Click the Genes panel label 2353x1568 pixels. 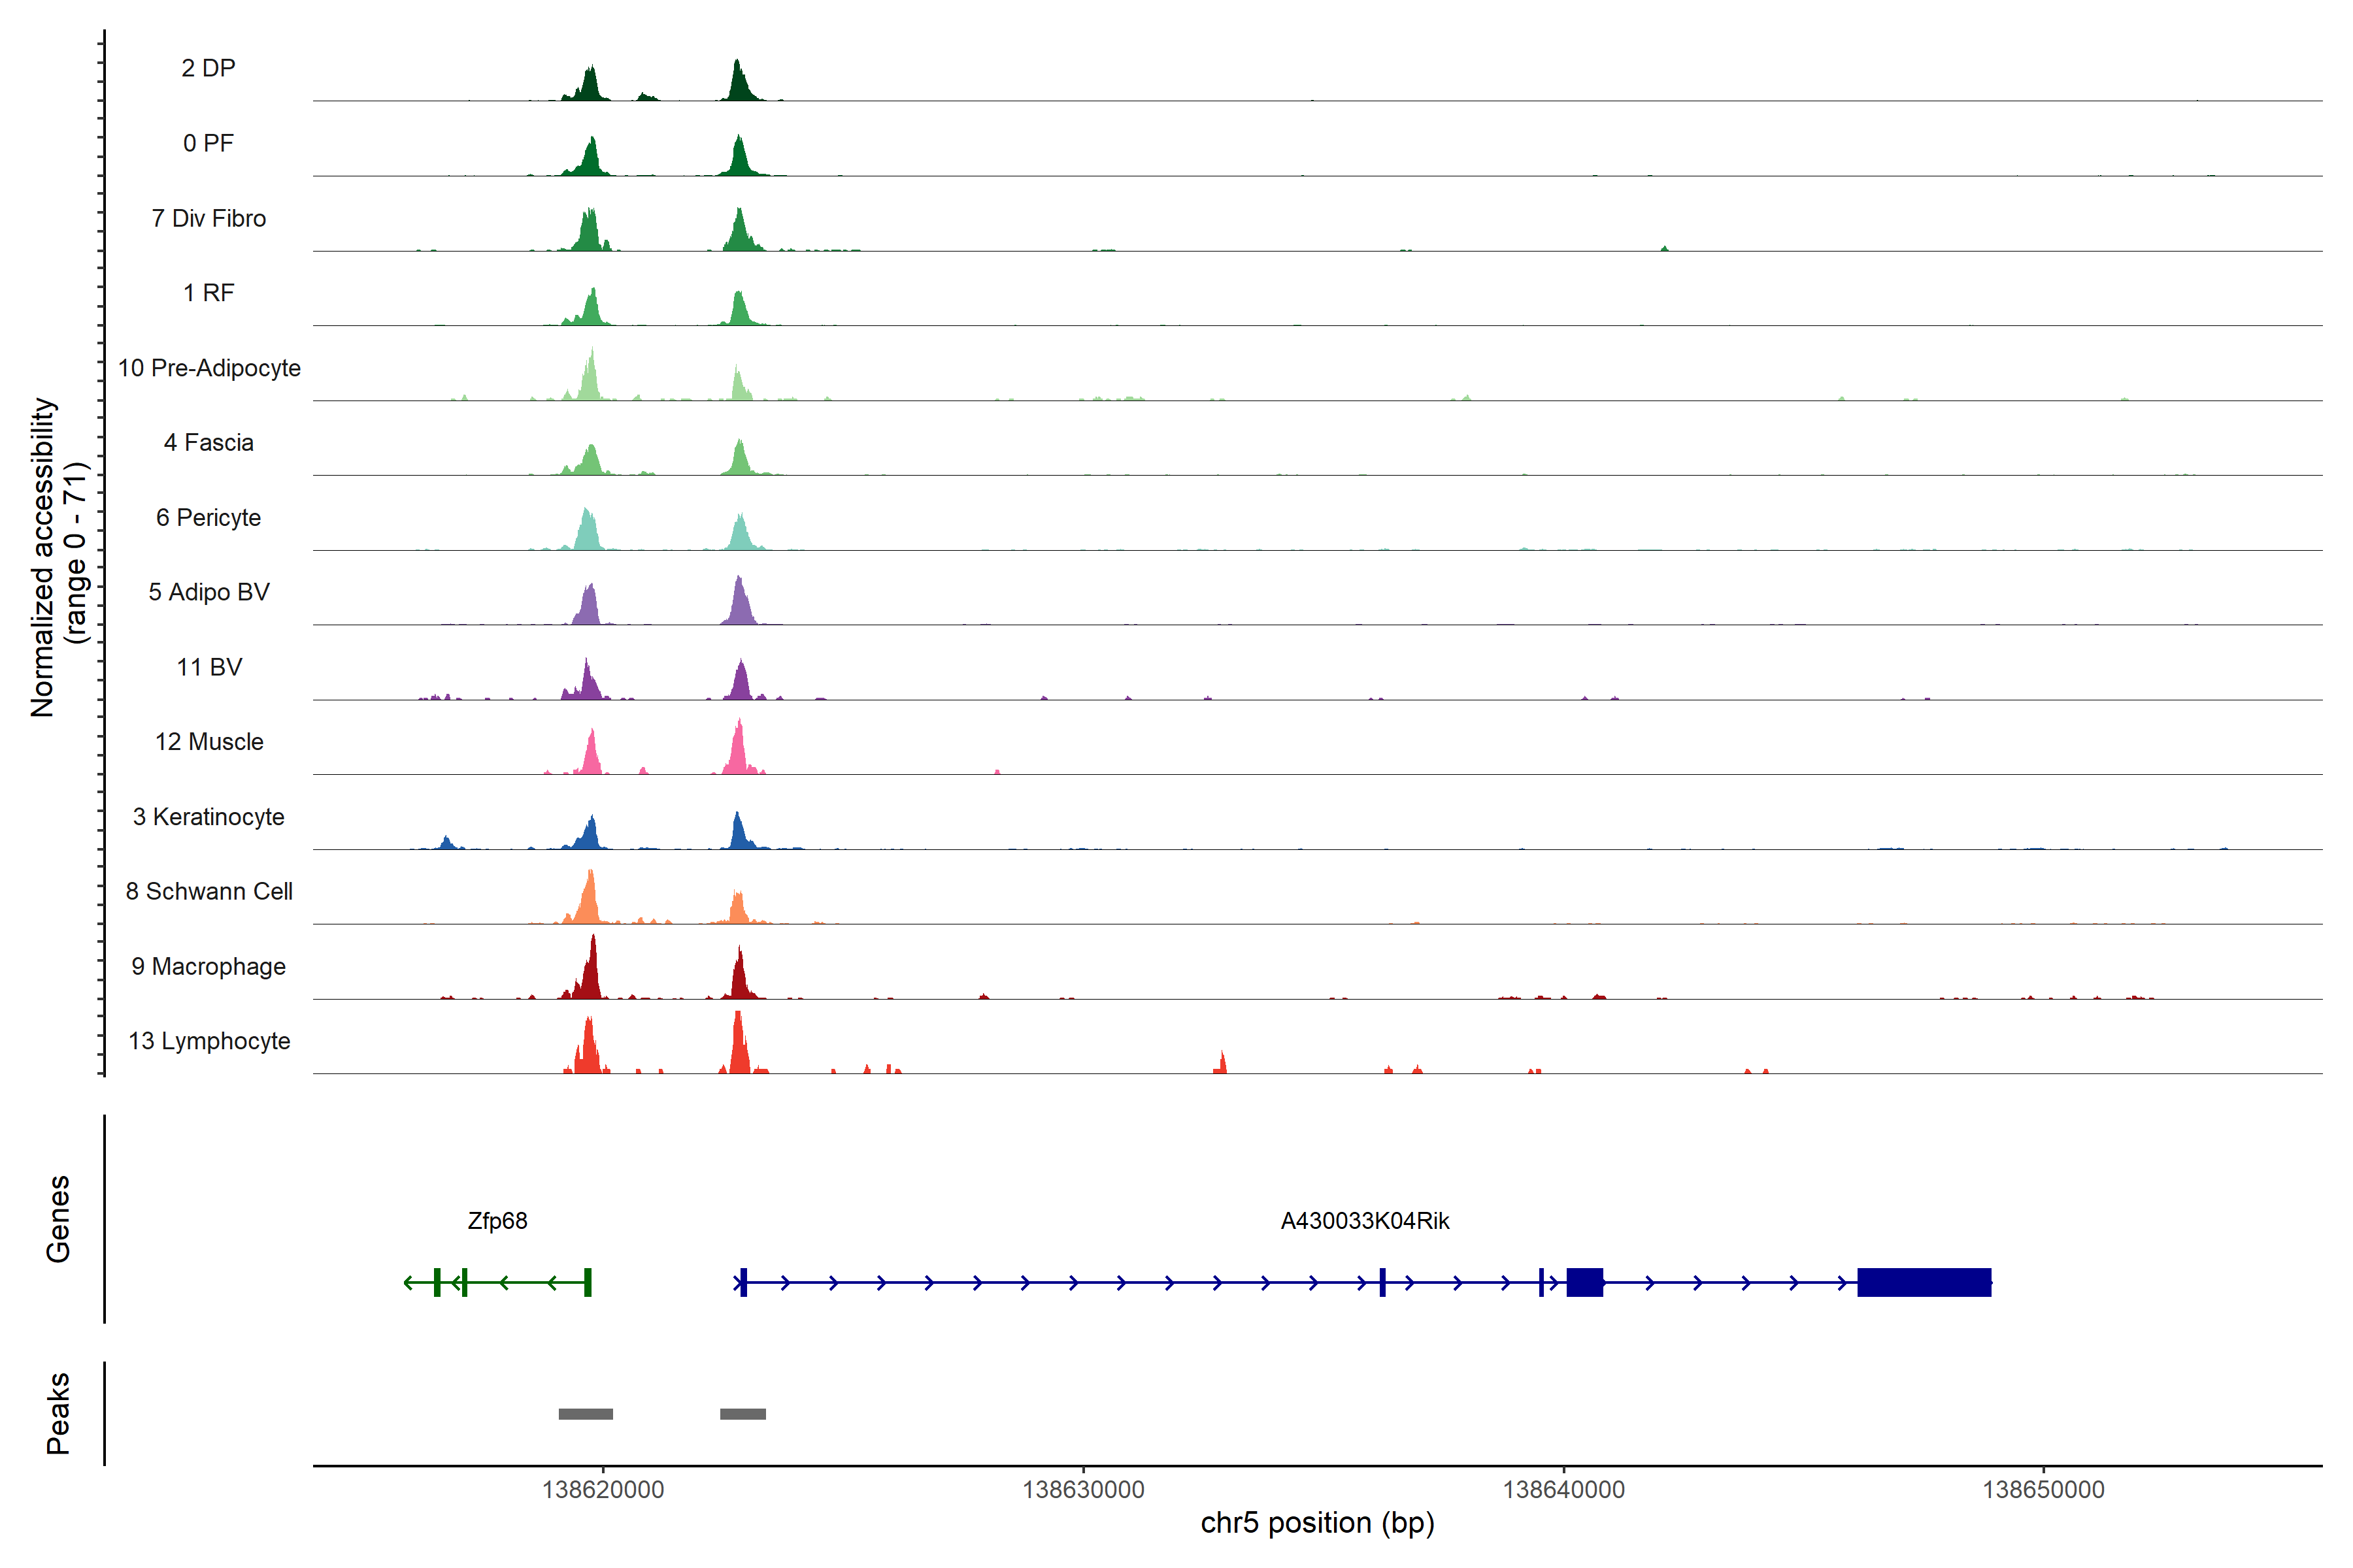[58, 1219]
